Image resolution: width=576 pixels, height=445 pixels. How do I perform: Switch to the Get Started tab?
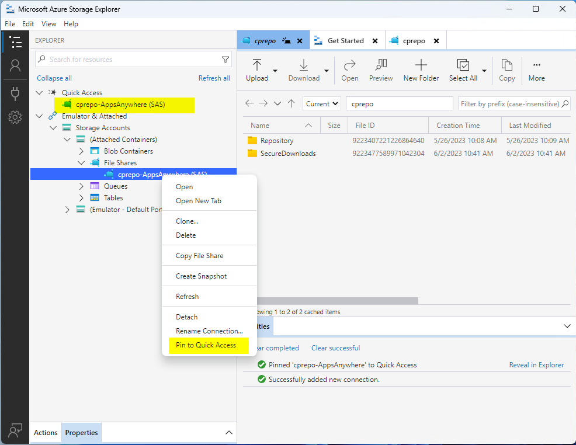(x=345, y=41)
